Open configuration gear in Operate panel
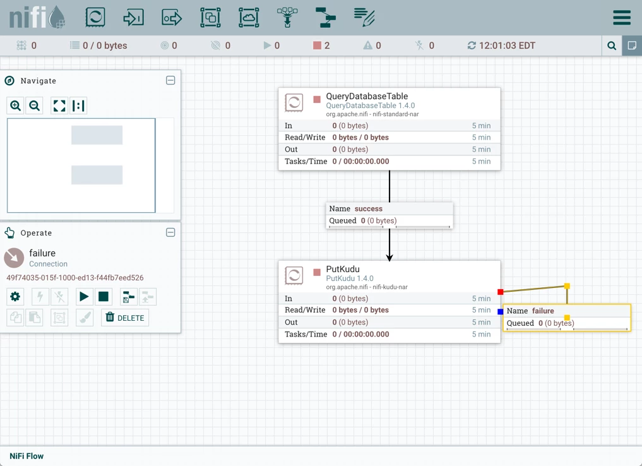This screenshot has height=466, width=642. [x=15, y=297]
